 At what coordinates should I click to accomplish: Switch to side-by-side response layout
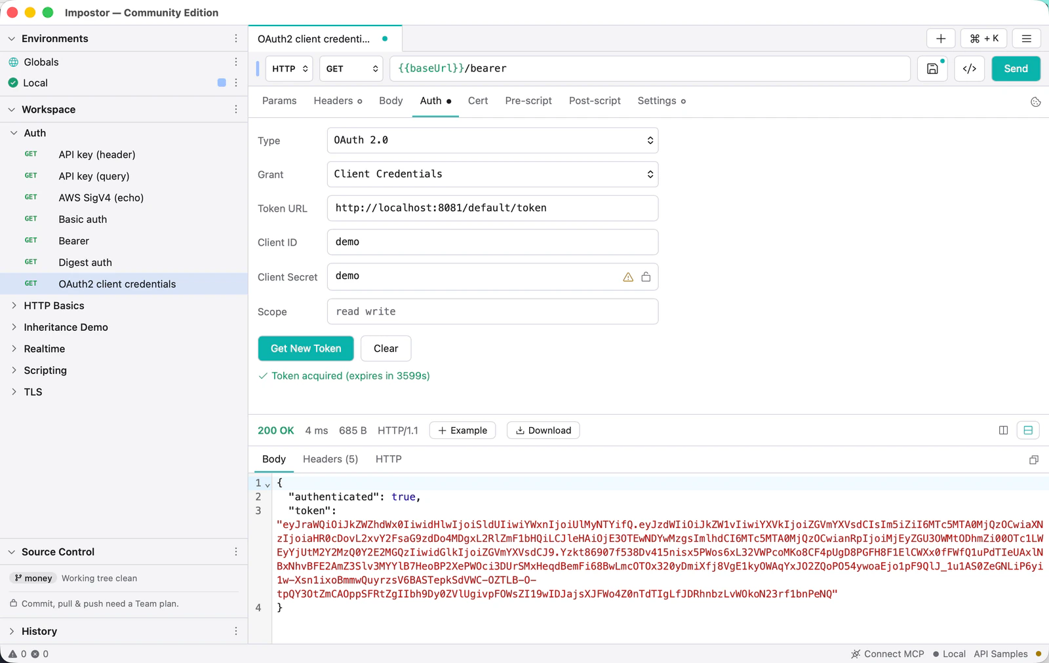[x=1003, y=430]
